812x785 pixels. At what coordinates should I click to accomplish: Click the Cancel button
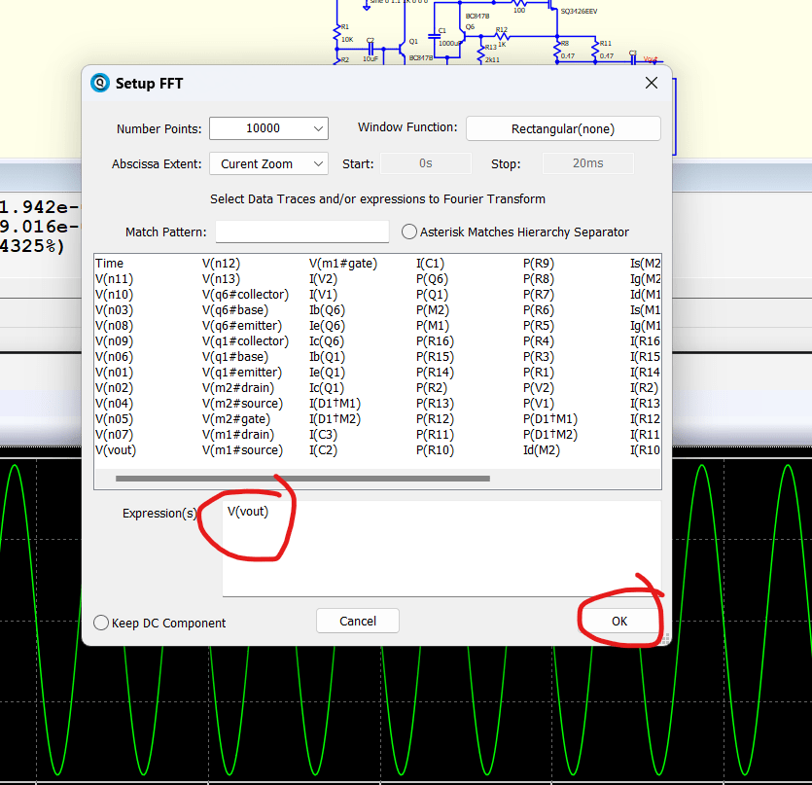[x=357, y=621]
